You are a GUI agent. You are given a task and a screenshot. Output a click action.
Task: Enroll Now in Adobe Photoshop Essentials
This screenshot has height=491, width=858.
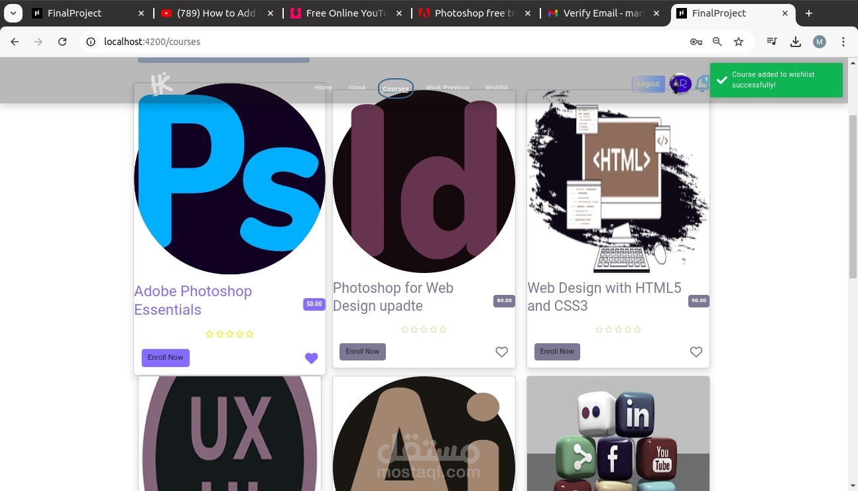click(x=166, y=358)
